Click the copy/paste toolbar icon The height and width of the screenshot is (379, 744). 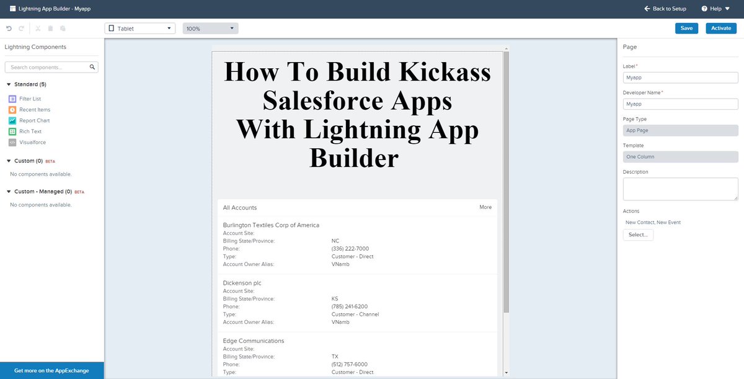coord(63,29)
